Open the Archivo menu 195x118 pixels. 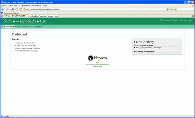tap(4, 6)
